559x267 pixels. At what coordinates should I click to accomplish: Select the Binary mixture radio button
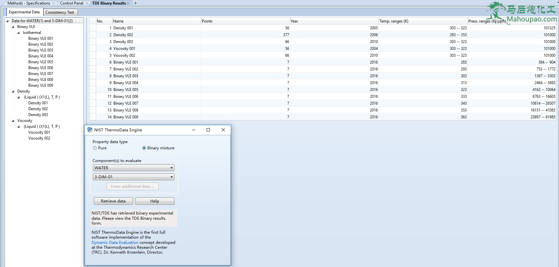144,148
